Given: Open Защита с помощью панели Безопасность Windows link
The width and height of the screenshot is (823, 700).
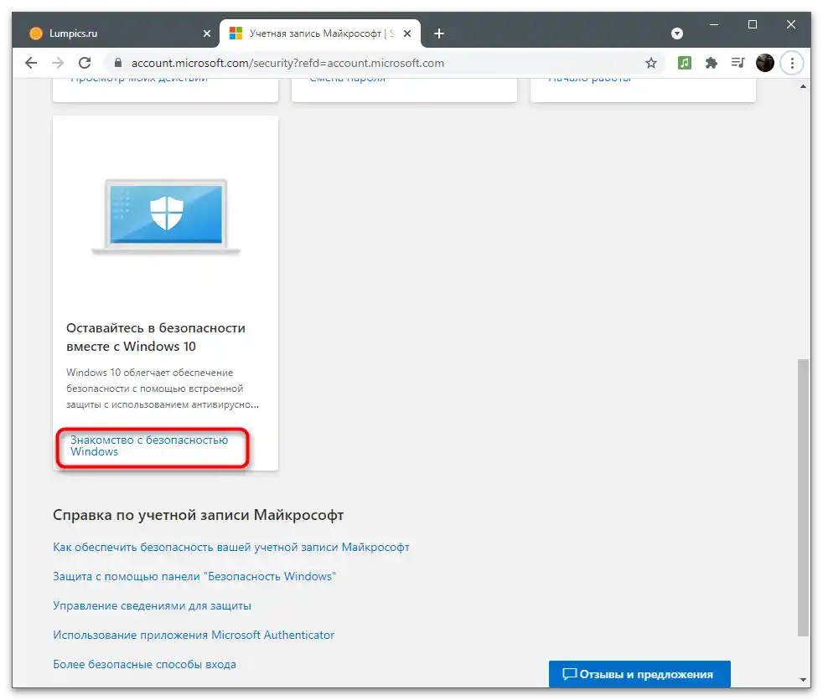Looking at the screenshot, I should [194, 576].
